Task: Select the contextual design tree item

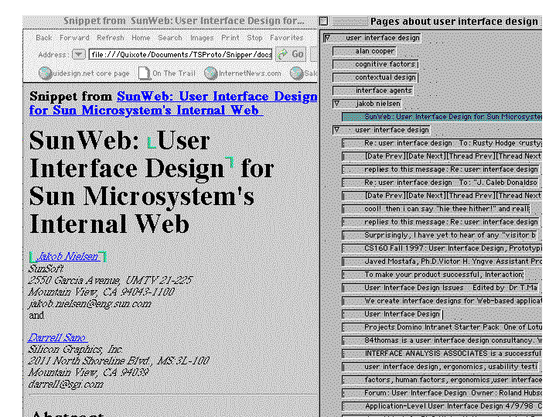Action: click(376, 77)
